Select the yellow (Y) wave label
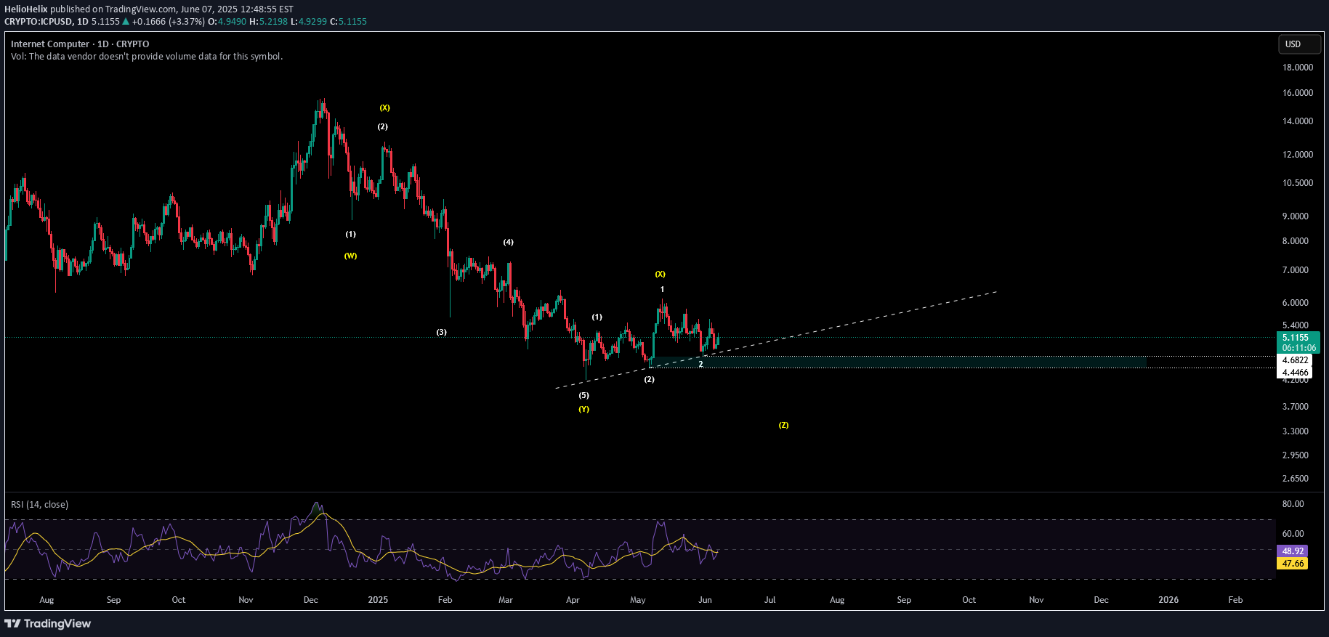Screen dimensions: 1329x637 583,409
